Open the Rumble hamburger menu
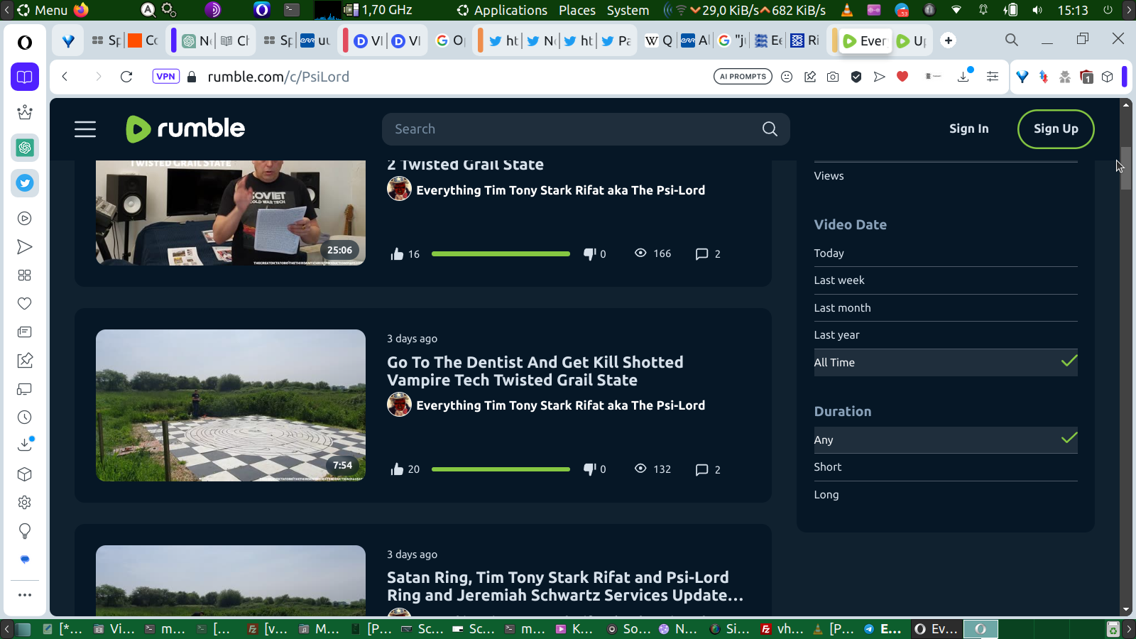Screen dimensions: 1136x639 tap(85, 129)
